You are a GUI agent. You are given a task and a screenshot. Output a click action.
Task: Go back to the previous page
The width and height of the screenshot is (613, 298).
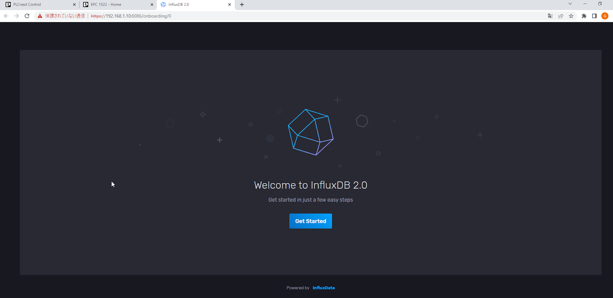coord(6,16)
